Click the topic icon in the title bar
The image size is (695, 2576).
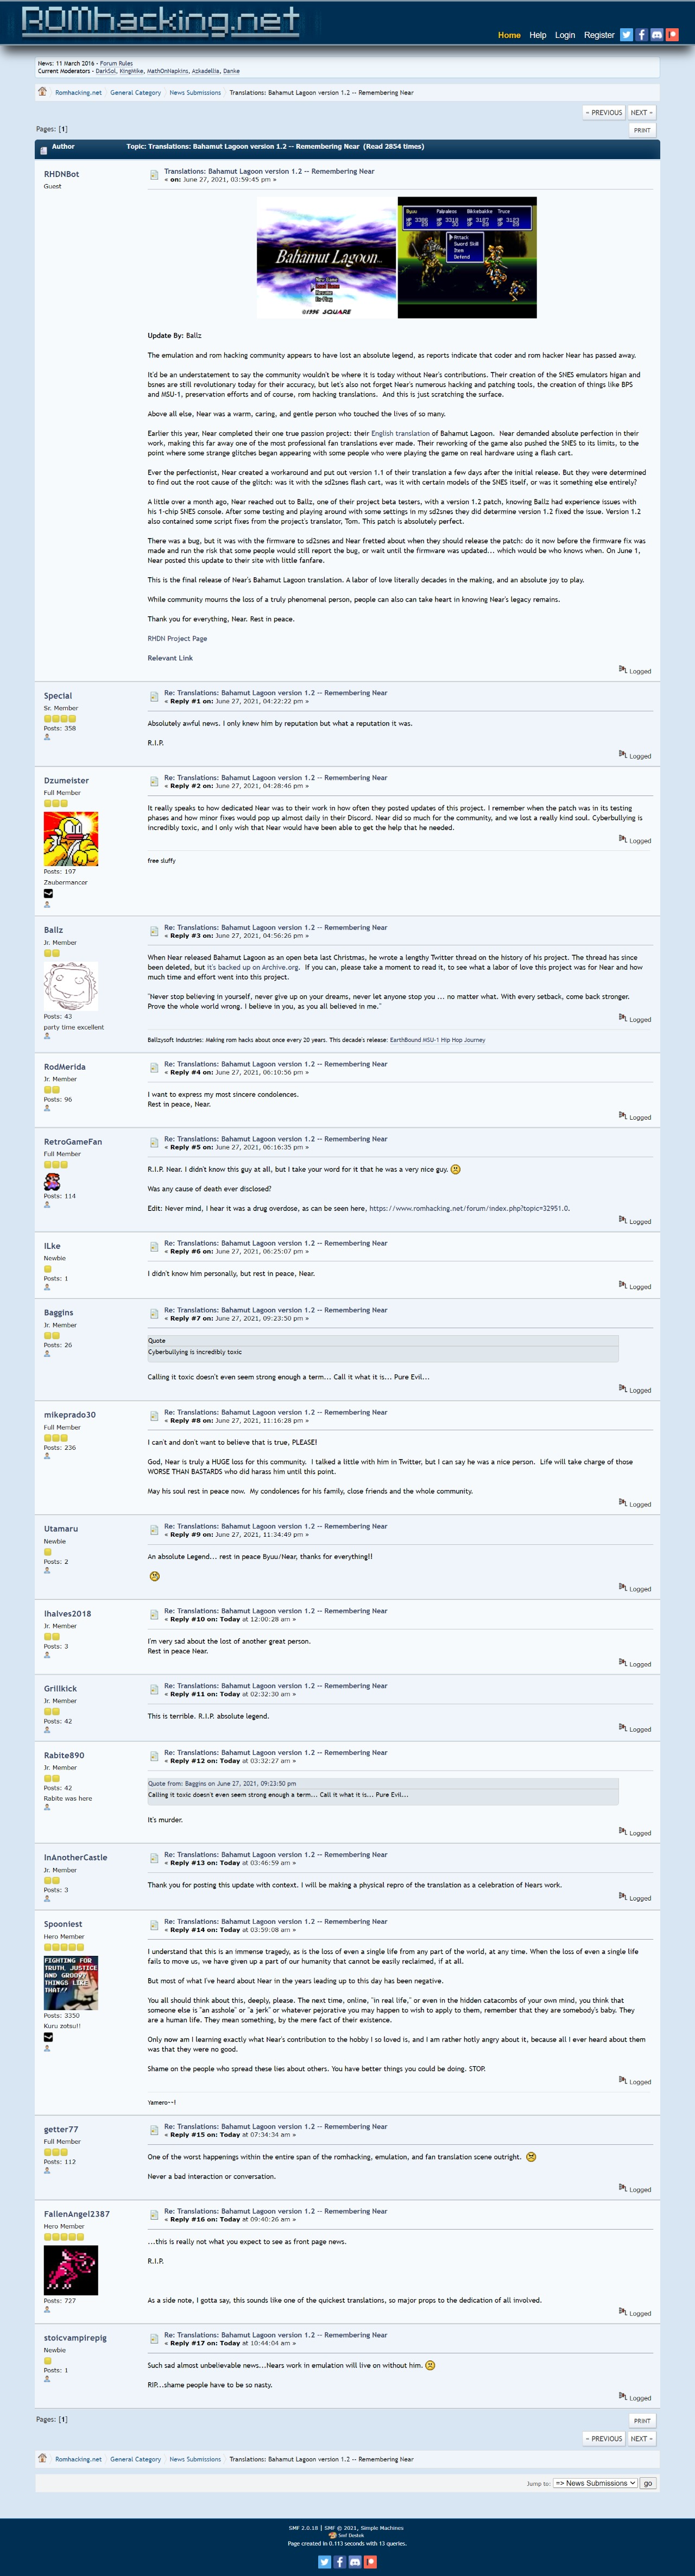tap(43, 150)
